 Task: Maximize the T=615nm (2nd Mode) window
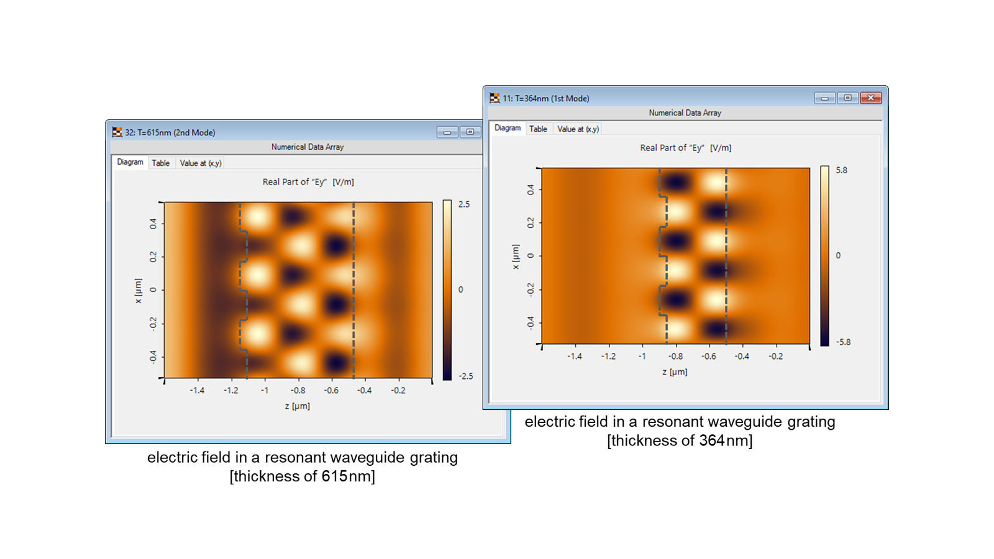pyautogui.click(x=470, y=132)
